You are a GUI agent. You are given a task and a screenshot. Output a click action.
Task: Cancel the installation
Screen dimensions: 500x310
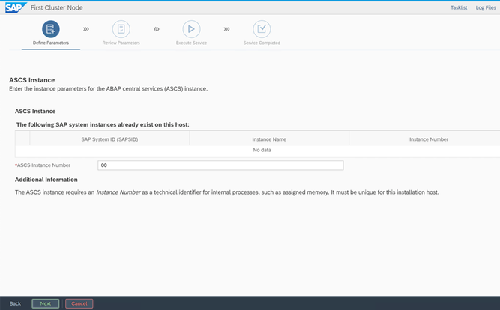tap(79, 303)
